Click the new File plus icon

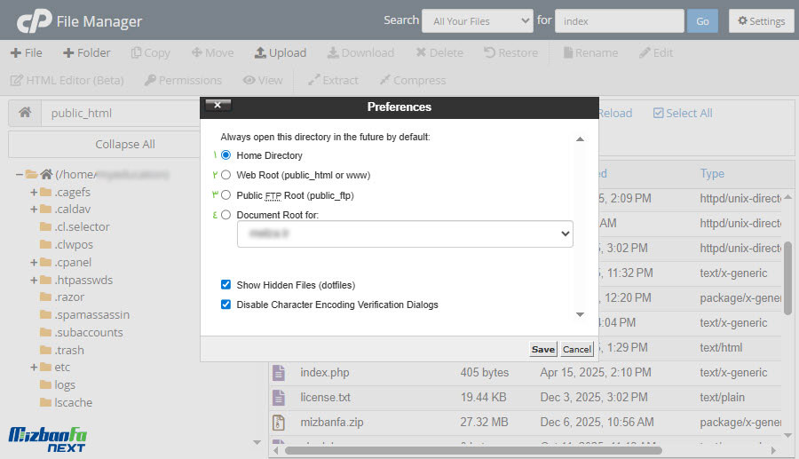pos(15,52)
